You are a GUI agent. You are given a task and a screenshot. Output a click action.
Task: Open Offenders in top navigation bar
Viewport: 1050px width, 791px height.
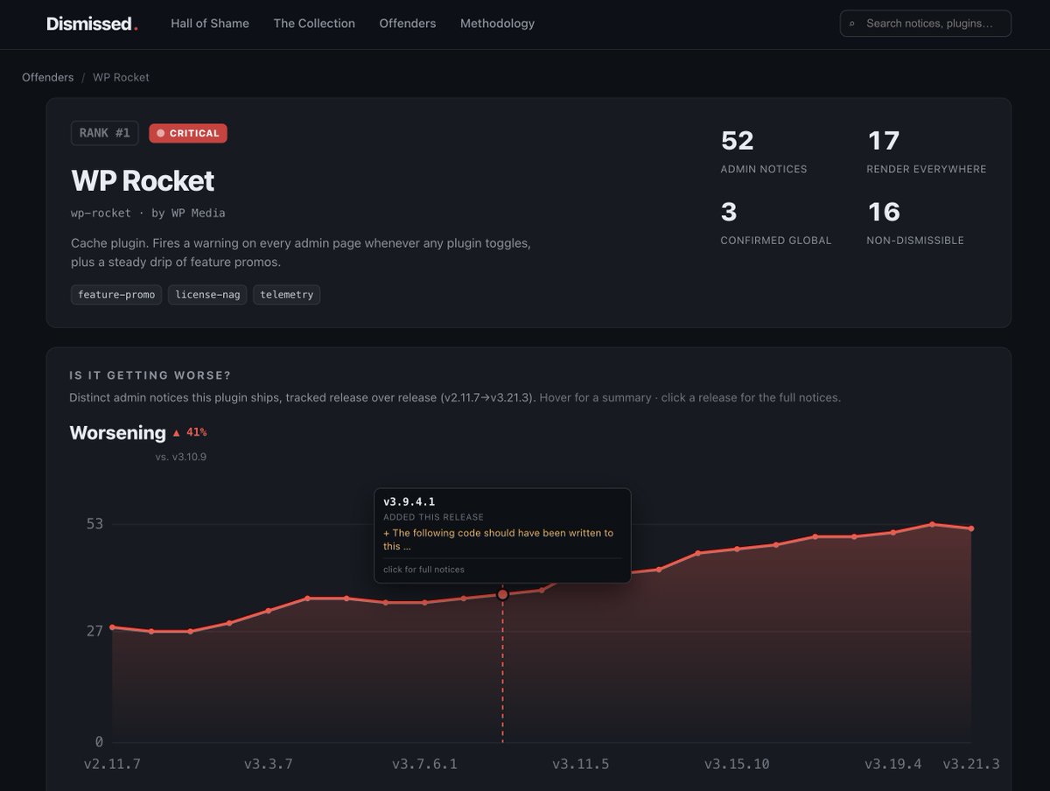point(408,24)
